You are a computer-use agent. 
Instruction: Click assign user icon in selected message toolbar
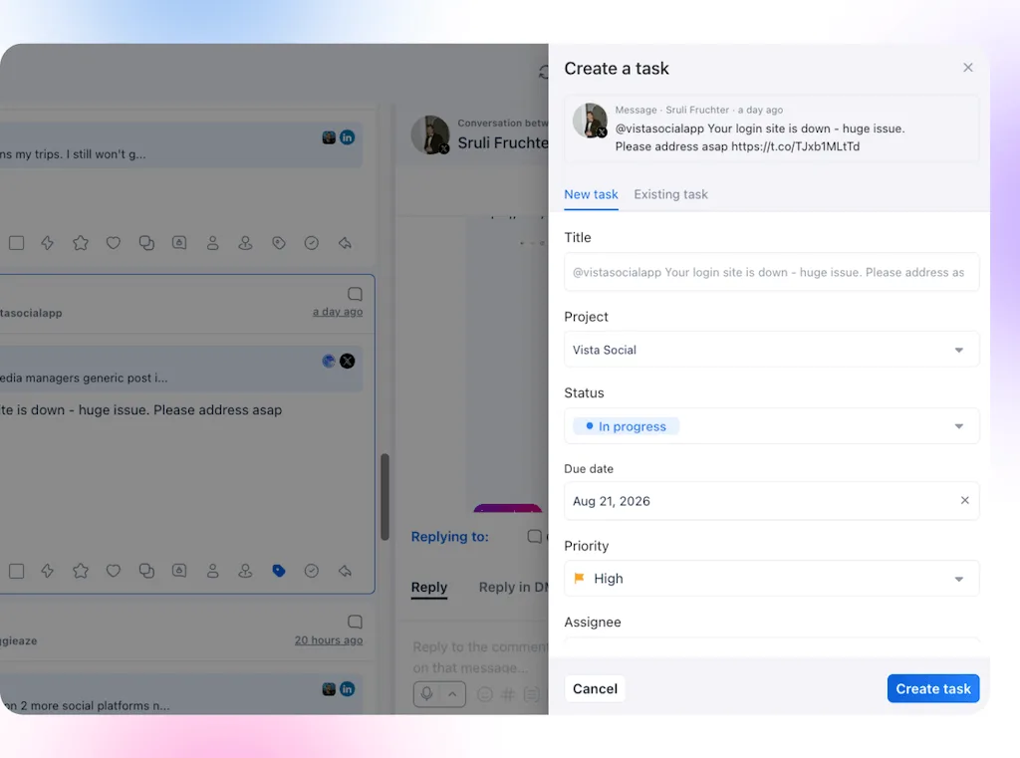(245, 572)
